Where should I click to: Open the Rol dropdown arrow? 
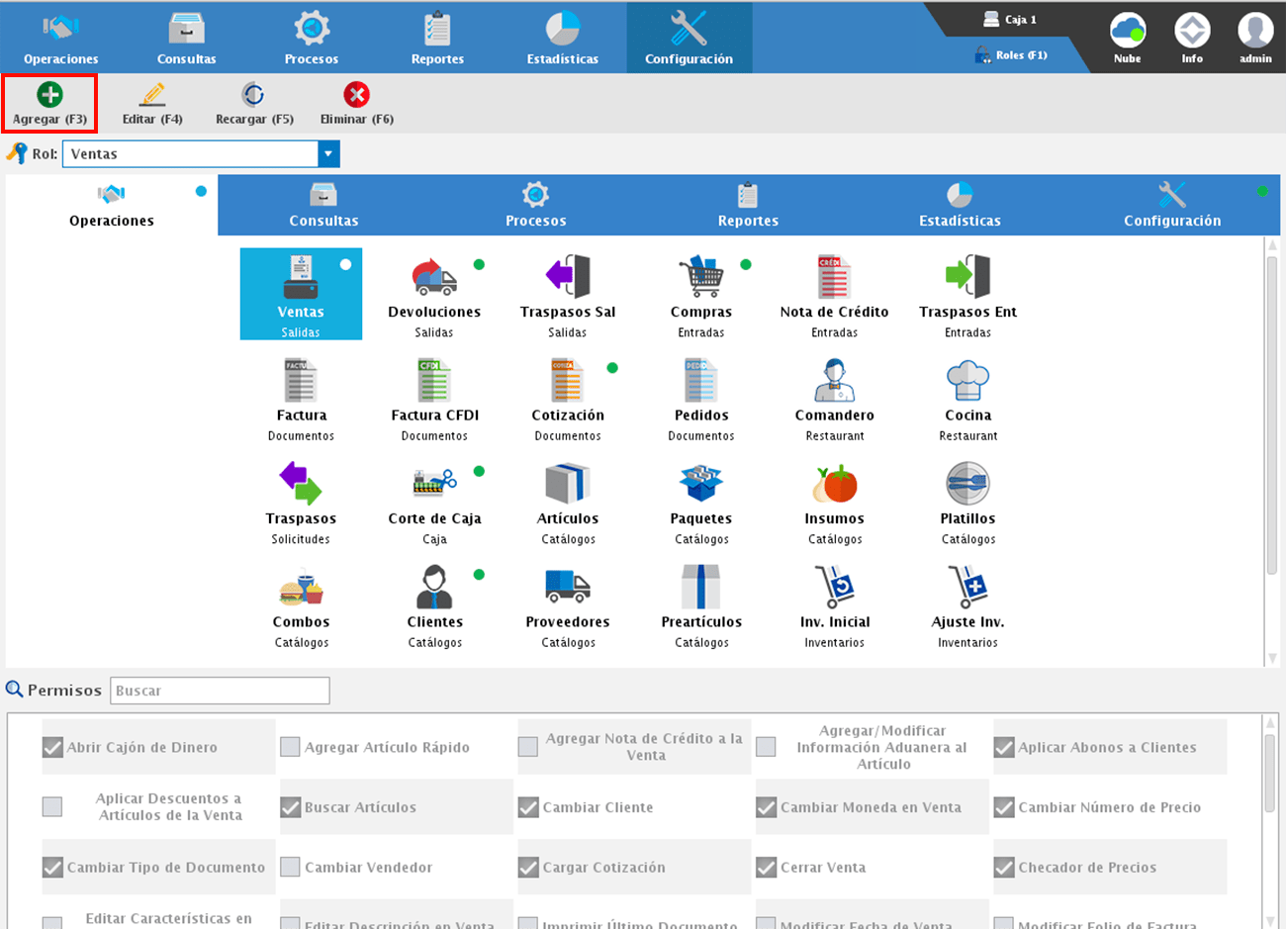click(328, 154)
